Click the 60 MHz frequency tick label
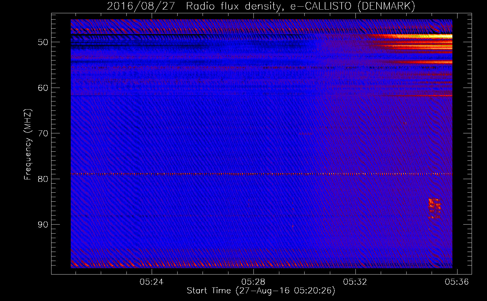 pyautogui.click(x=43, y=88)
